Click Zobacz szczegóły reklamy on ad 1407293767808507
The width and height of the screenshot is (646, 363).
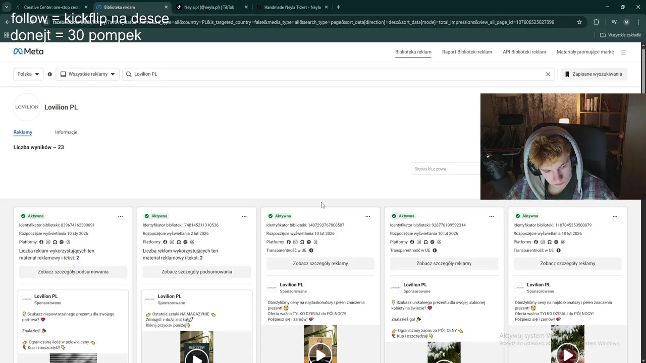320,263
